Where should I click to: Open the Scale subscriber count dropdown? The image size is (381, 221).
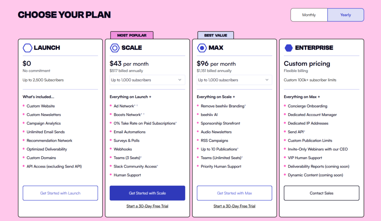point(147,80)
